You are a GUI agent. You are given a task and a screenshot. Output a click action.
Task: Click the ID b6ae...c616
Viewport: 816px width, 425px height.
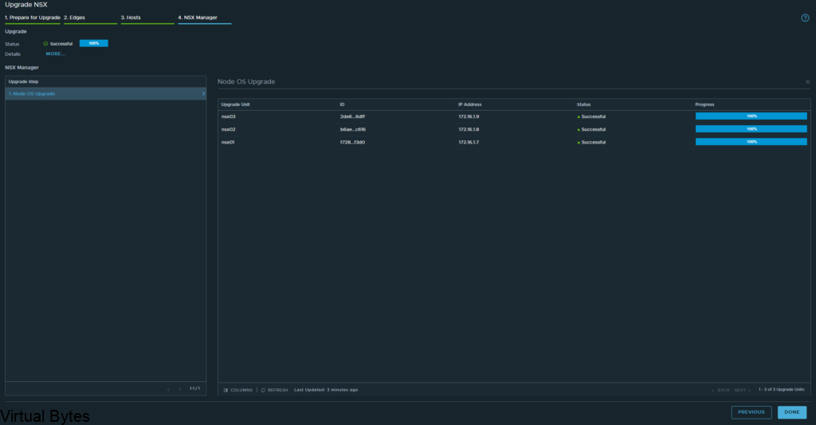(353, 129)
